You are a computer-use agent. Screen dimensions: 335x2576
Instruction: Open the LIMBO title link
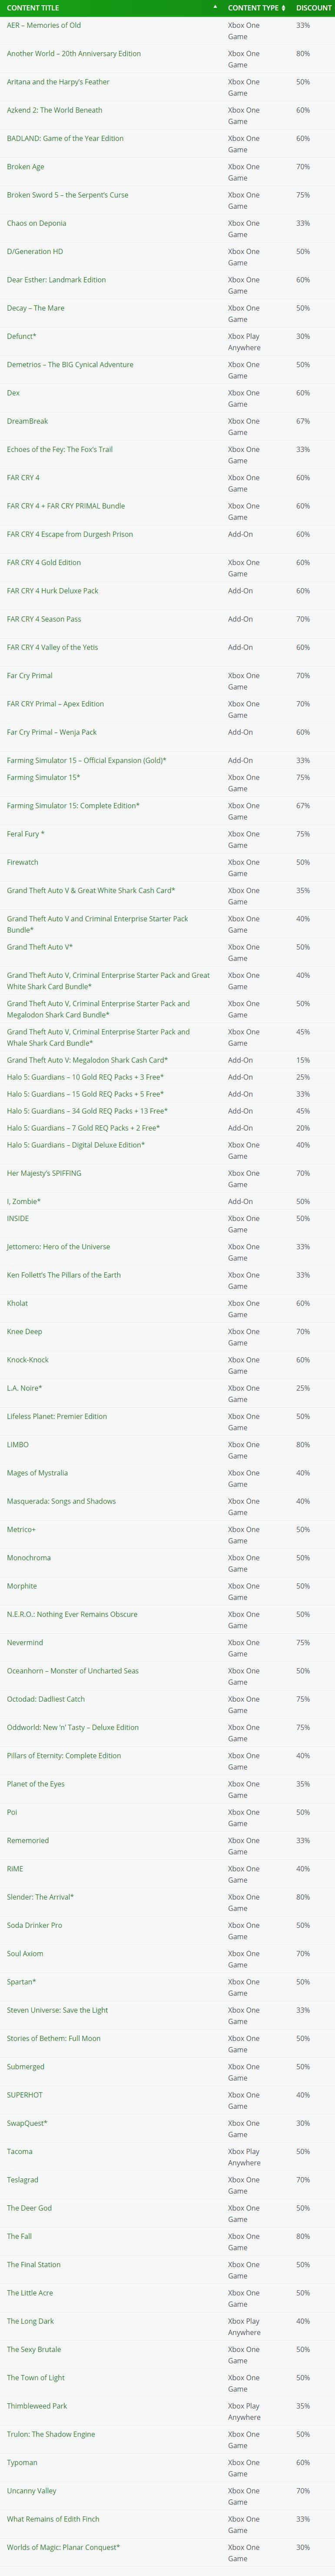pos(18,1444)
